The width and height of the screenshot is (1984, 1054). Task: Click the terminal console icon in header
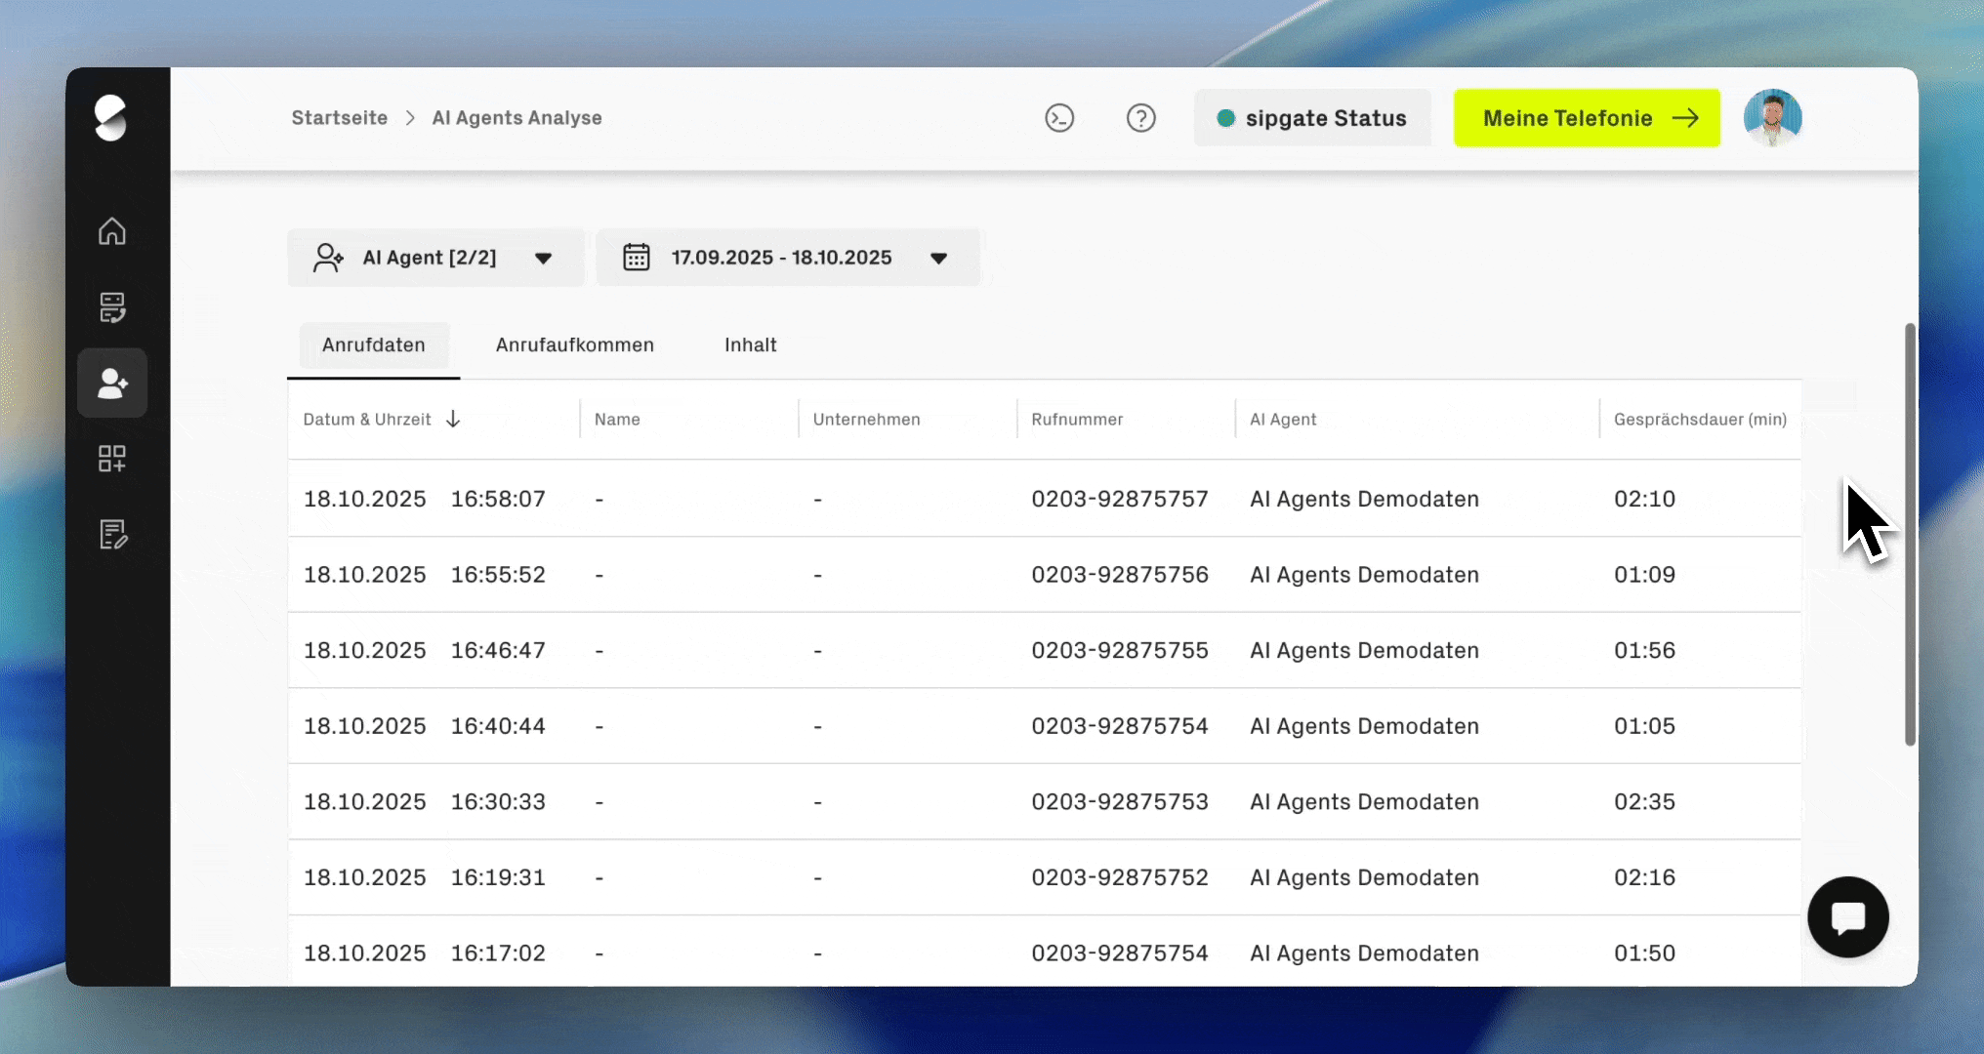pyautogui.click(x=1059, y=118)
